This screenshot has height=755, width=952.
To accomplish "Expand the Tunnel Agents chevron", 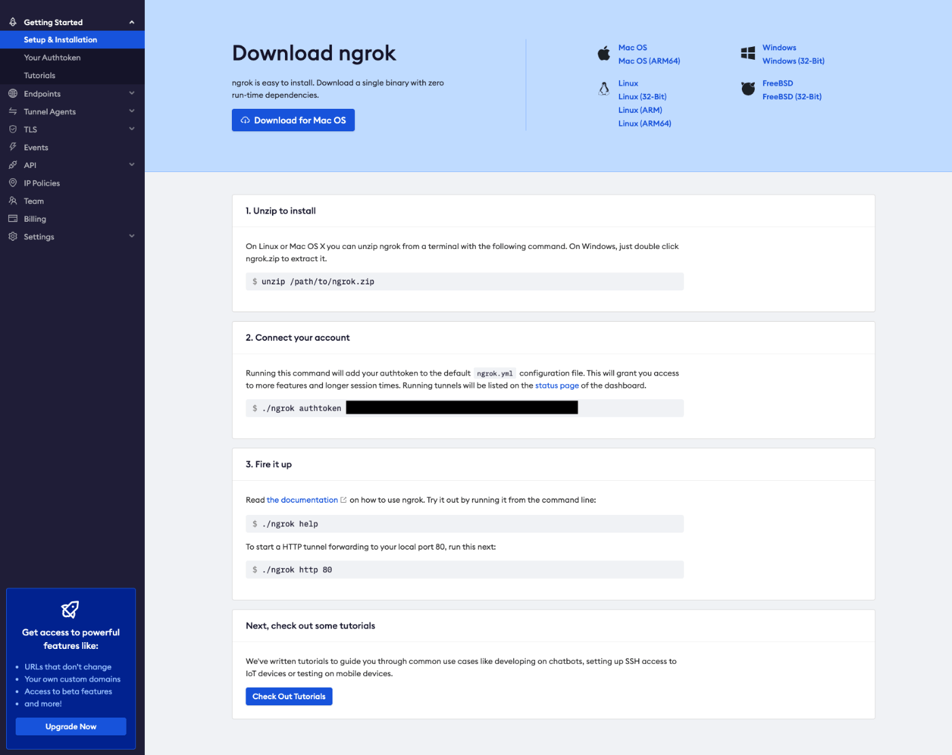I will pyautogui.click(x=132, y=111).
